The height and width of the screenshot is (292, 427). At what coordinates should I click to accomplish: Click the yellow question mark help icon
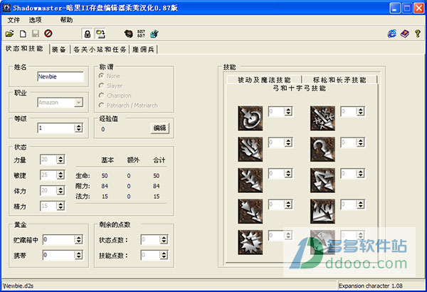[x=418, y=33]
